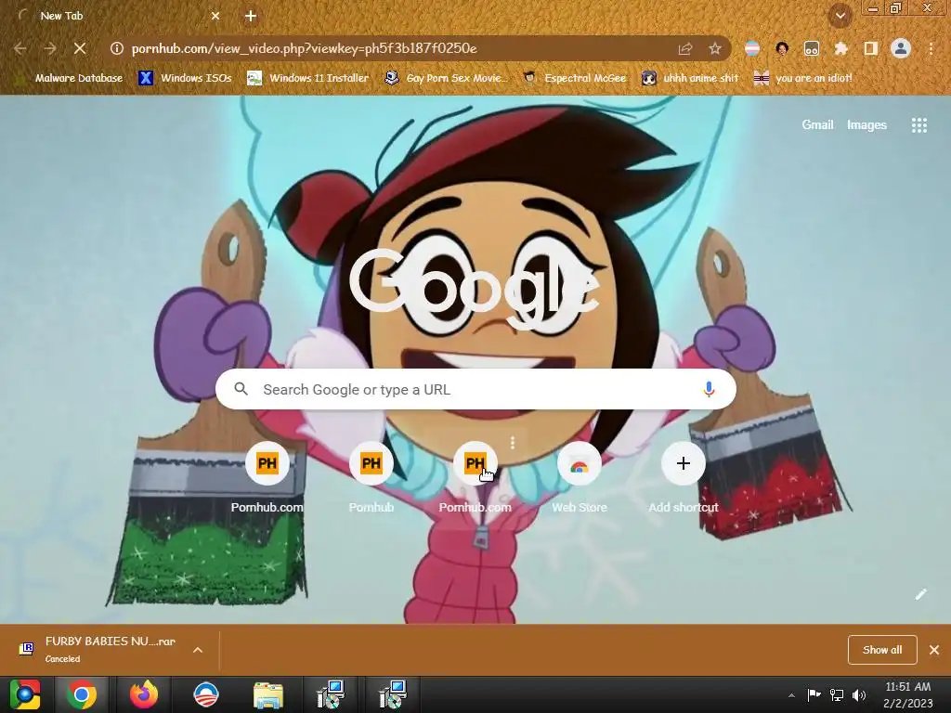Click the cartoon face extension icon
951x713 pixels.
782,48
